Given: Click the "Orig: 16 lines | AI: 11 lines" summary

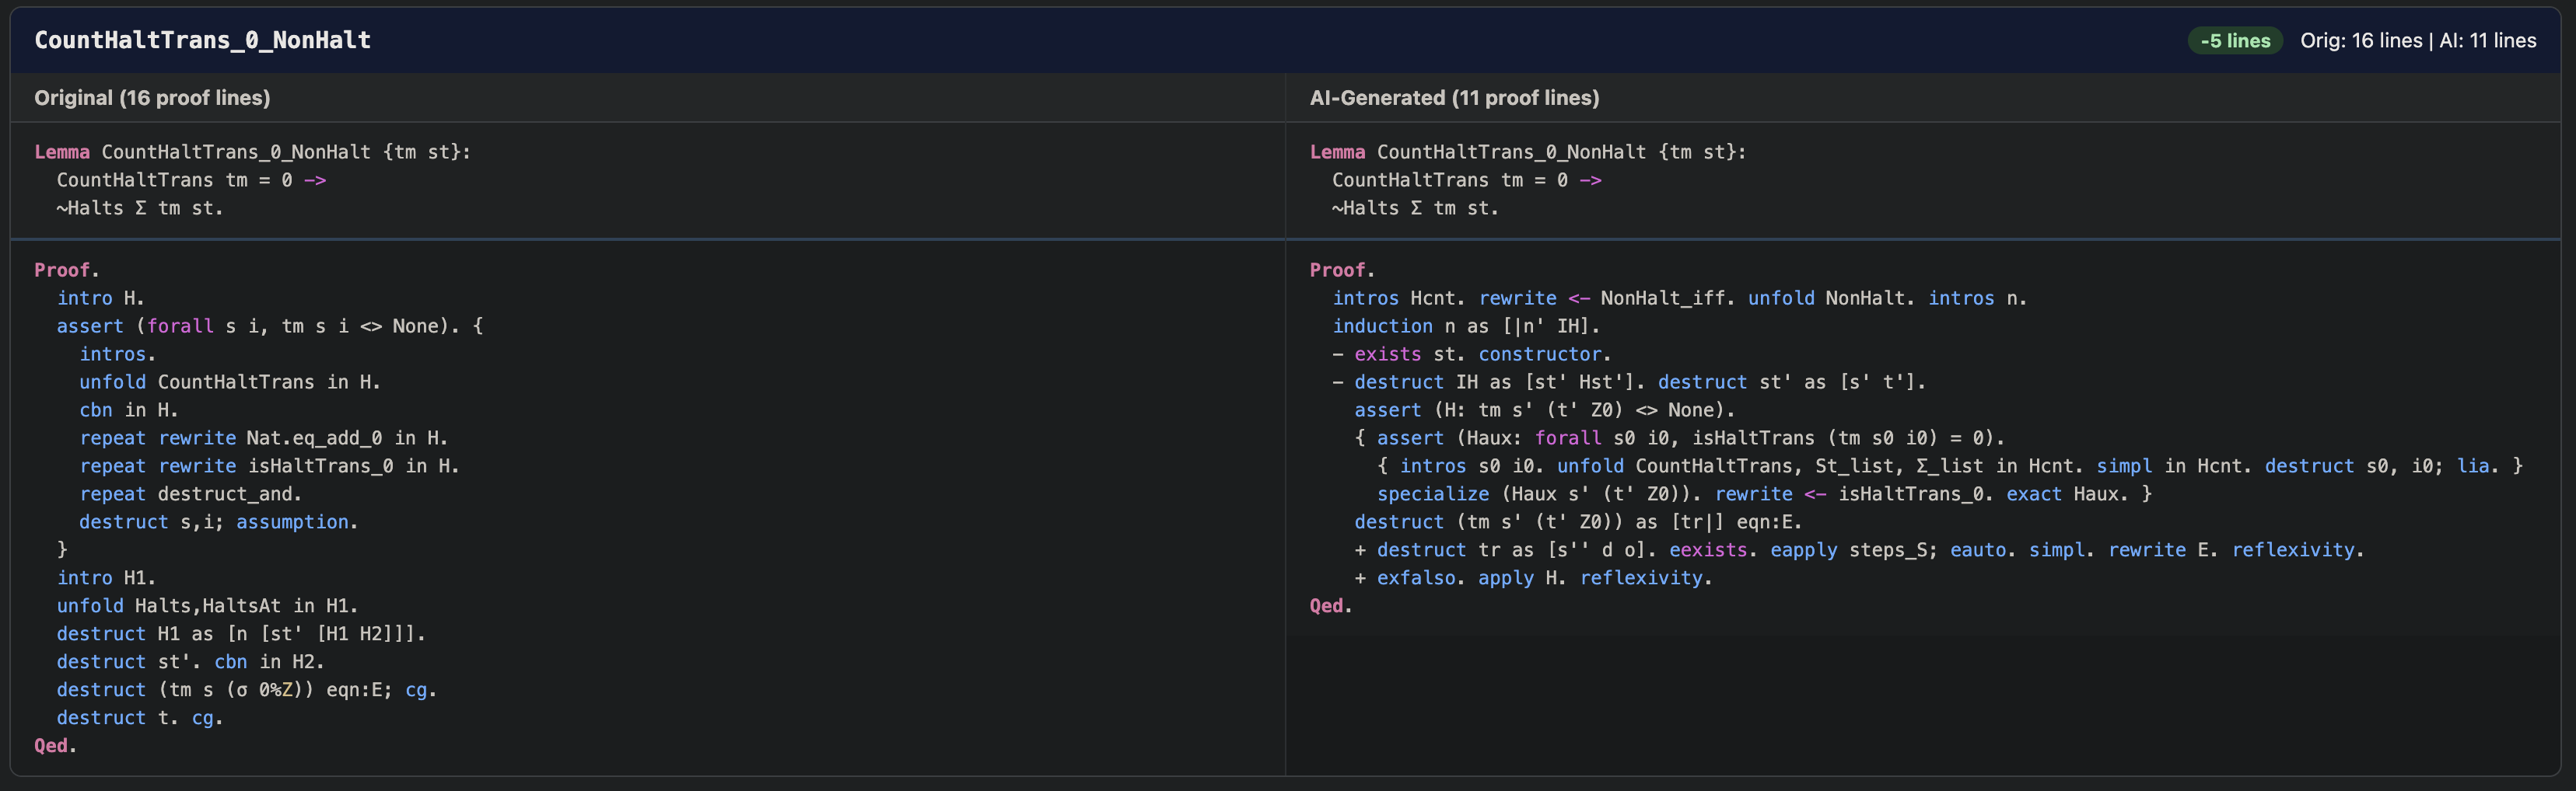Looking at the screenshot, I should point(2417,41).
